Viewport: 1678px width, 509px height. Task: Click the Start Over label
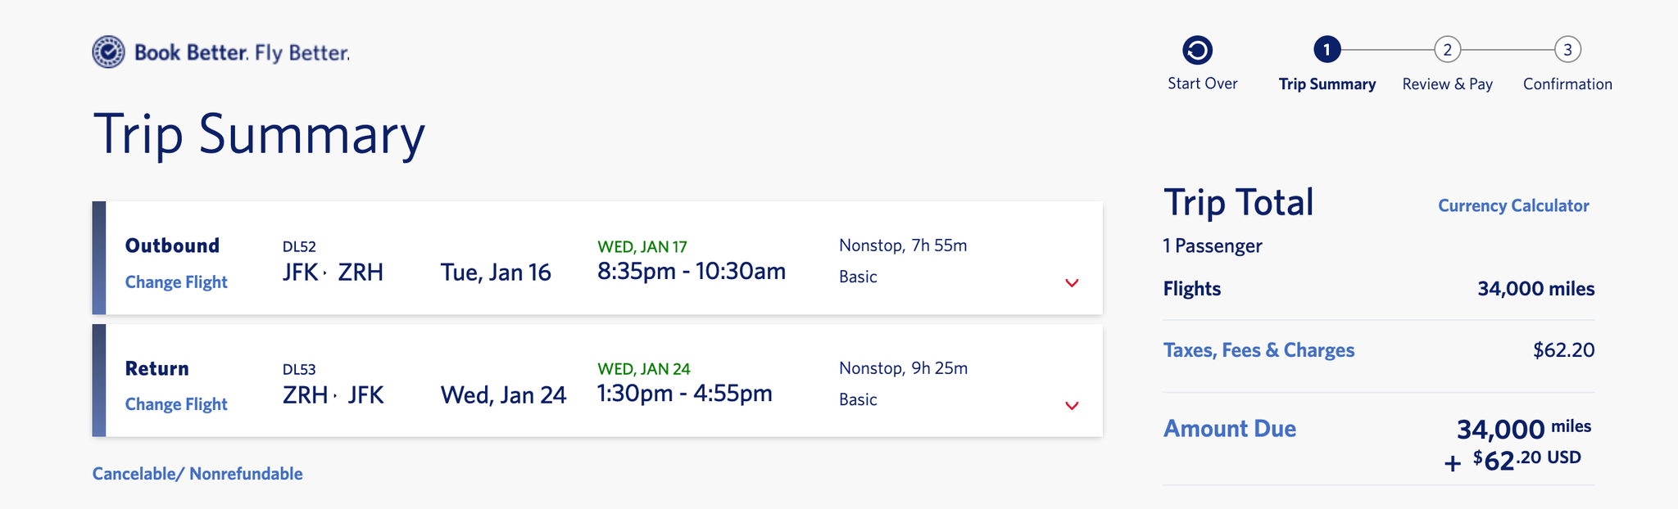1203,83
